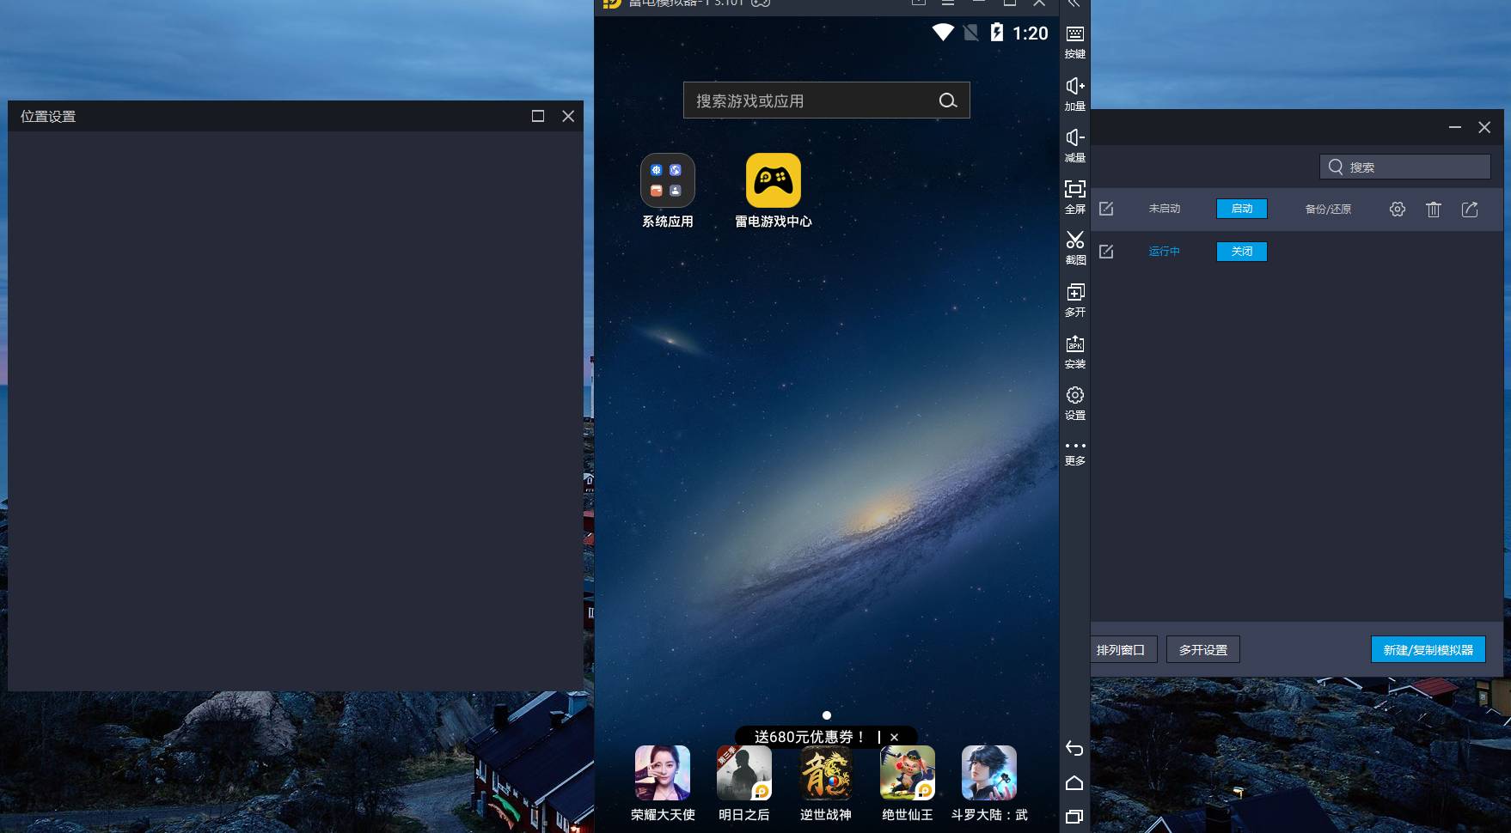
Task: Create shortcut icon for stopped emulator row
Action: [x=1470, y=209]
